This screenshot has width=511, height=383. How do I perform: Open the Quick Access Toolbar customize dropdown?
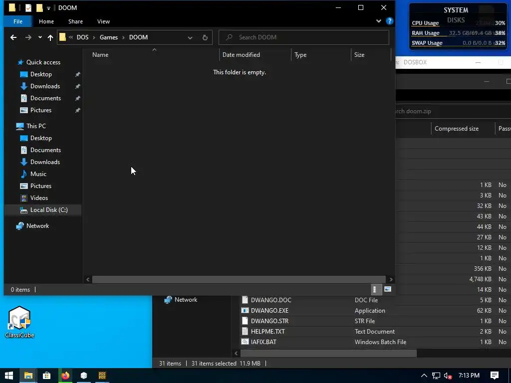48,8
